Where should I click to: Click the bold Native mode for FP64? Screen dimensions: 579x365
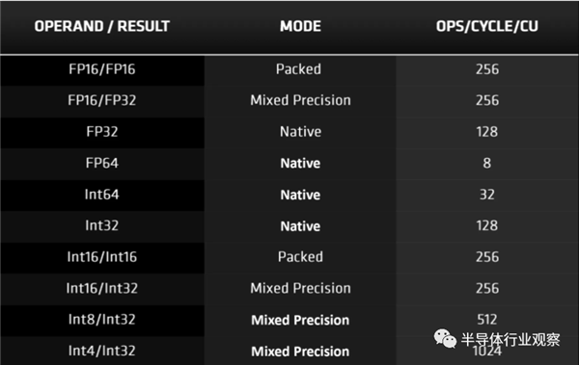(300, 163)
